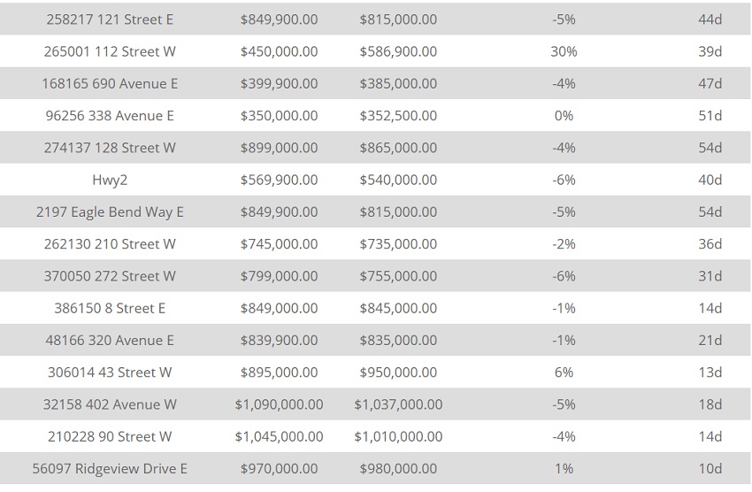Select the 210228 90 Street W address

[110, 436]
